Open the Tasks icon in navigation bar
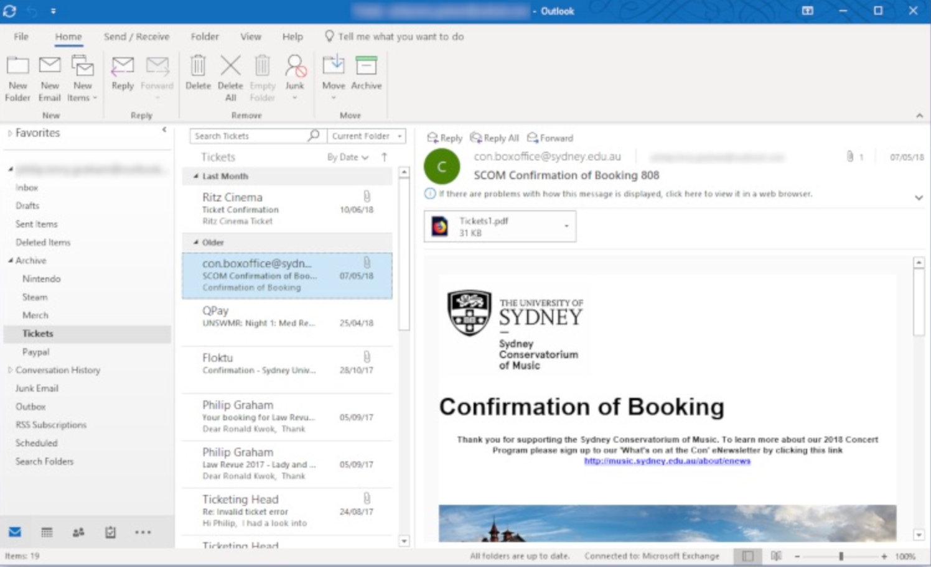931x567 pixels. pyautogui.click(x=110, y=532)
